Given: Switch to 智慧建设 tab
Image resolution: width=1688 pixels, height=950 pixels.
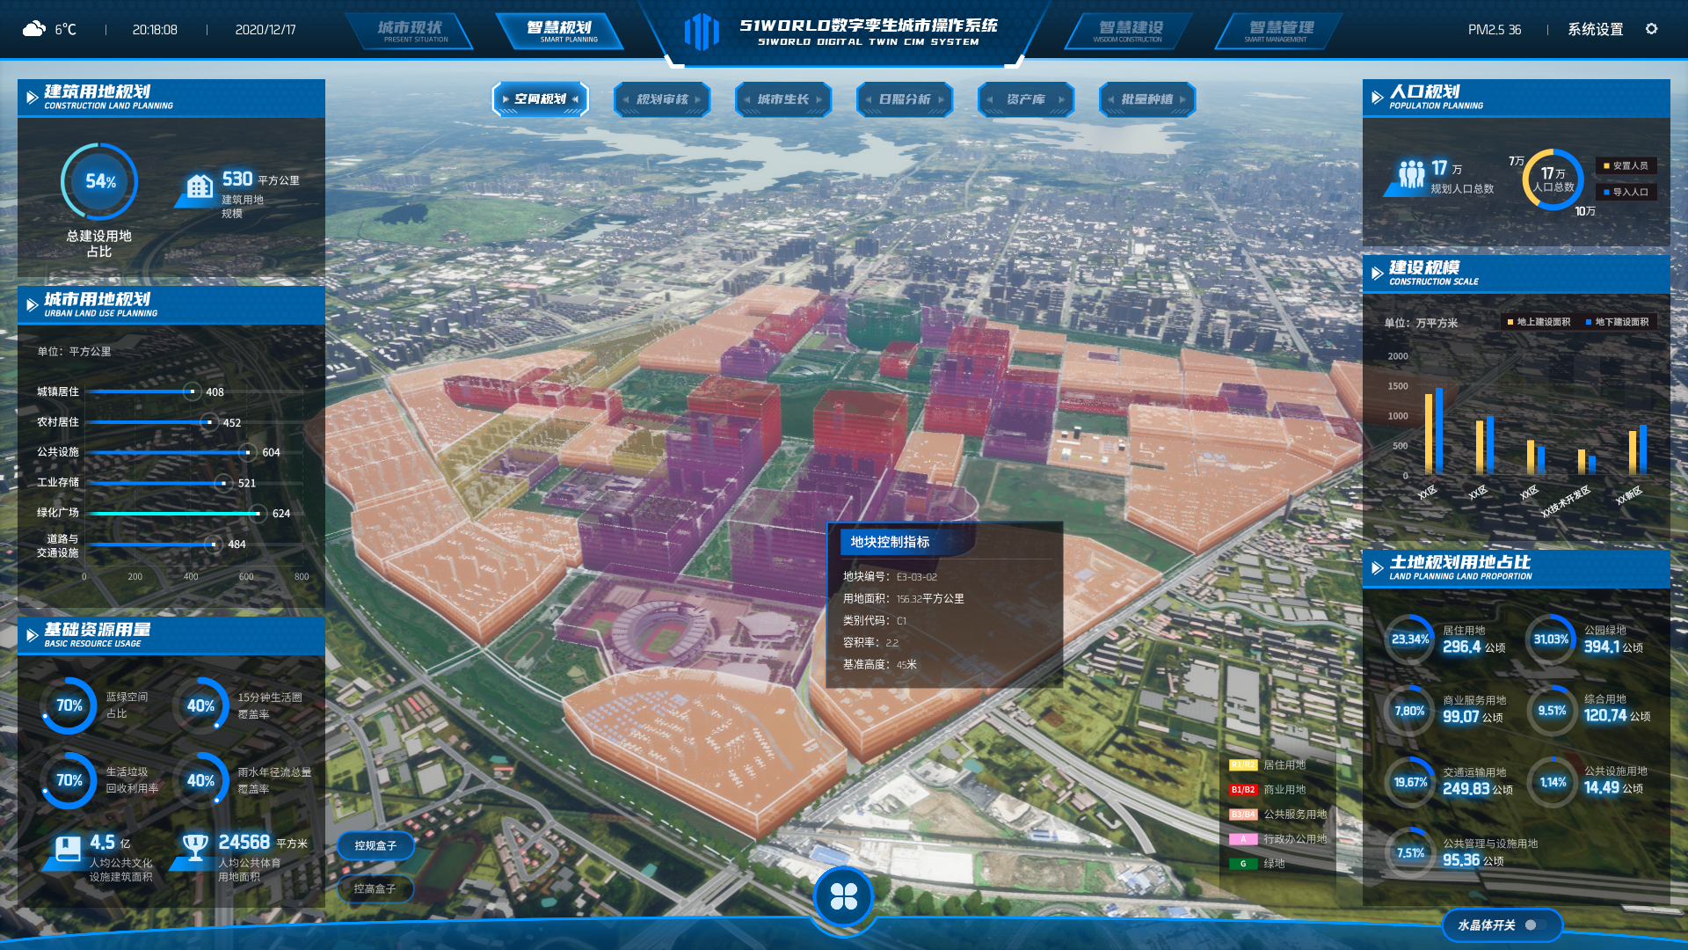Looking at the screenshot, I should [x=1129, y=31].
